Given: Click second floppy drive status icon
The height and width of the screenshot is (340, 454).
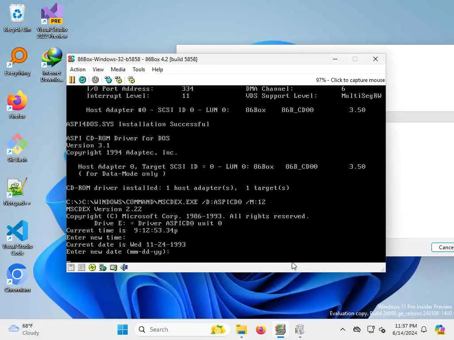Looking at the screenshot, I should click(82, 267).
